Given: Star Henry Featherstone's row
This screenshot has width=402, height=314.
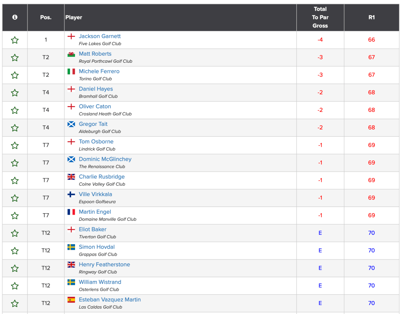Looking at the screenshot, I should pos(15,268).
